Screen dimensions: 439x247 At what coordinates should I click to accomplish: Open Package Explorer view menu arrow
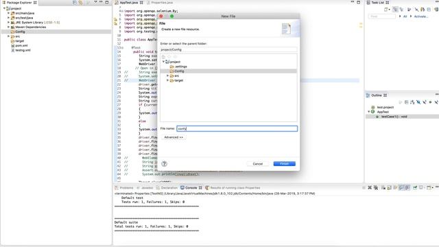coord(95,2)
